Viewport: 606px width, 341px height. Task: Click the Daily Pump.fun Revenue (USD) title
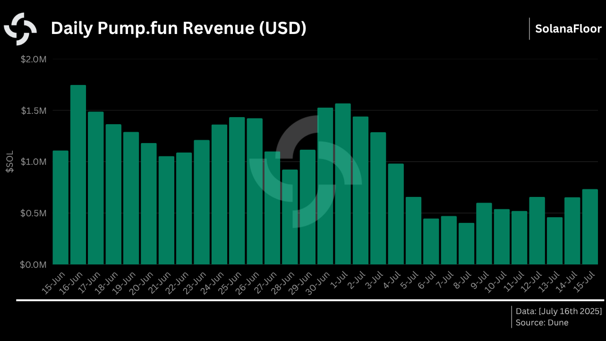(x=179, y=28)
